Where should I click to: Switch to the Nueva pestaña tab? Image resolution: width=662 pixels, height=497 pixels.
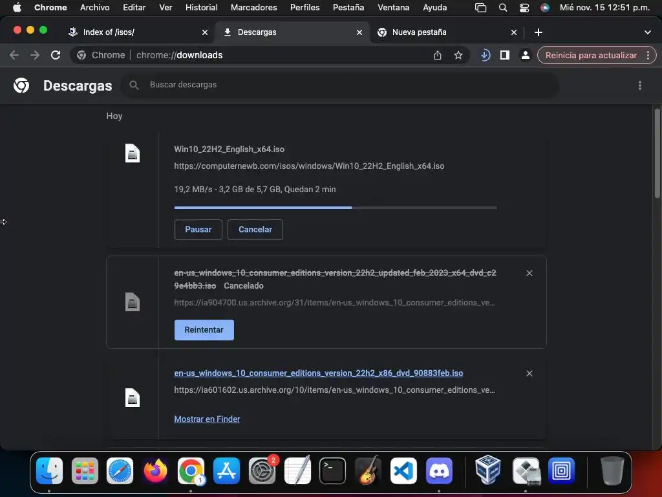point(447,32)
